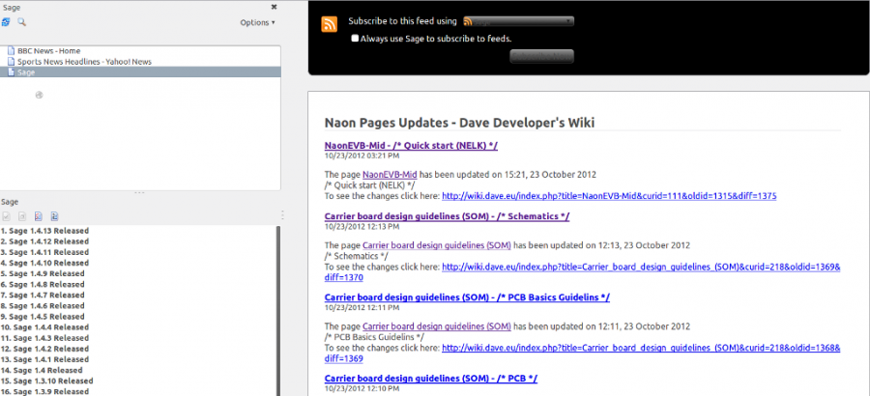Click the refresh feeds icon in Sage sidebar
This screenshot has width=870, height=396.
[7, 21]
